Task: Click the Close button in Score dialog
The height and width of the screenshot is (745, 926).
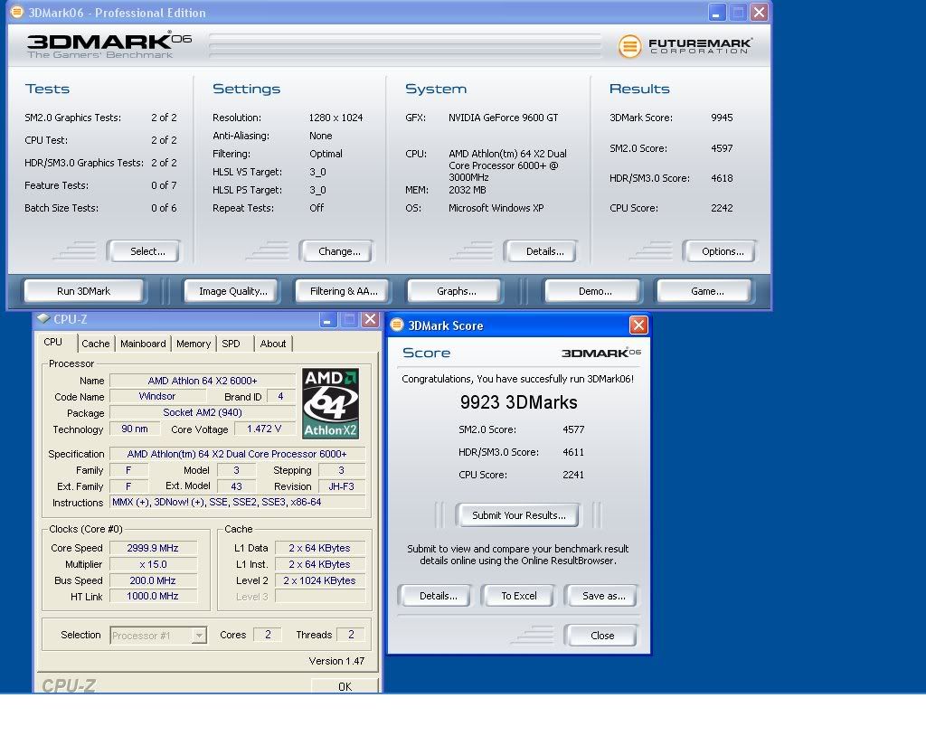Action: (x=601, y=636)
